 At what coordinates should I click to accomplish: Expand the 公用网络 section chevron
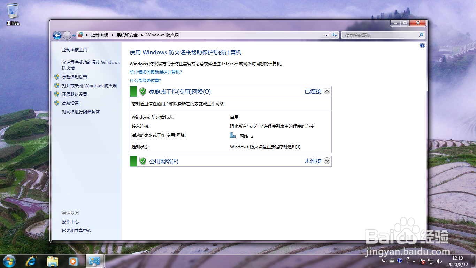point(327,161)
